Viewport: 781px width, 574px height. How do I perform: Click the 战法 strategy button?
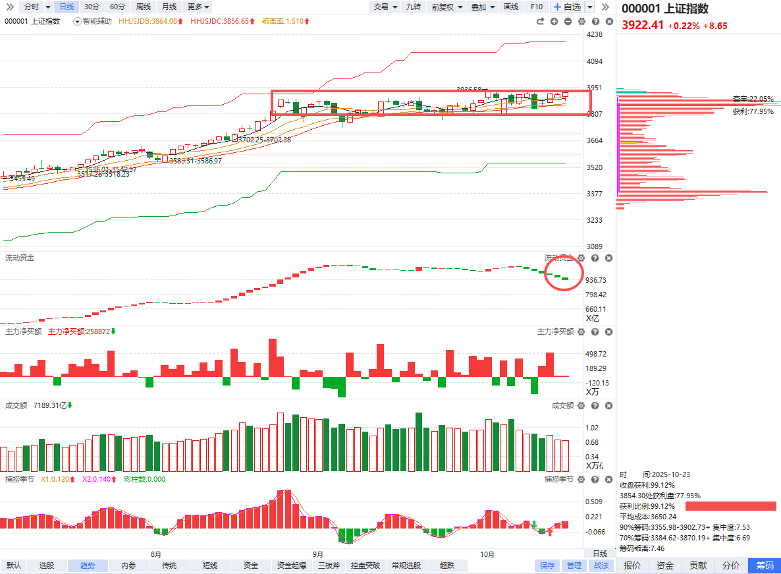[601, 565]
